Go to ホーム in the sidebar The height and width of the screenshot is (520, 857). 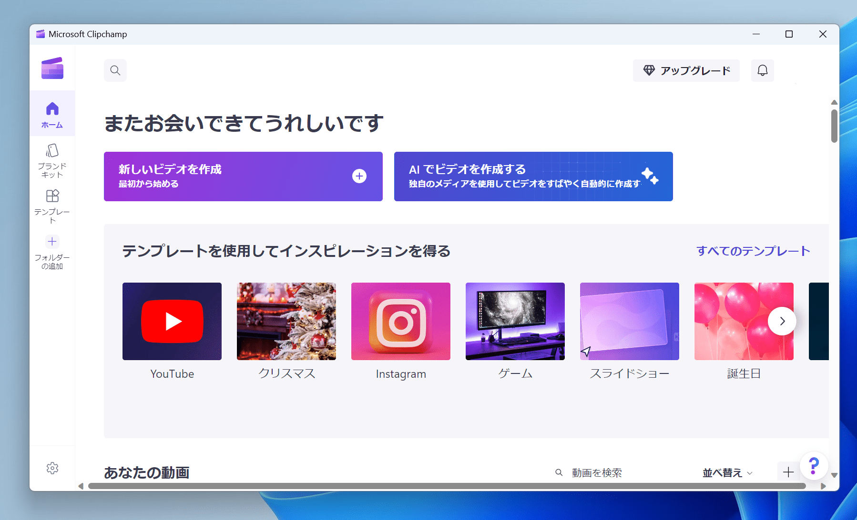(52, 114)
